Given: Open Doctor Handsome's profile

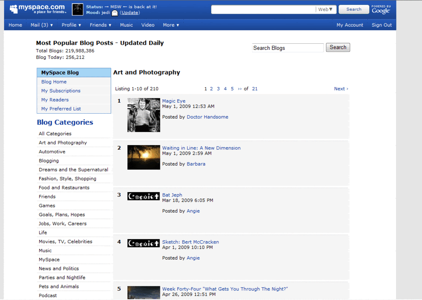Looking at the screenshot, I should coord(208,117).
